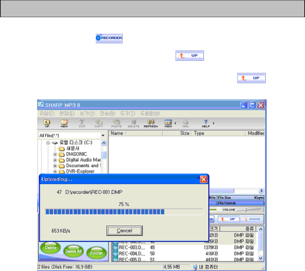The width and height of the screenshot is (305, 271).
Task: Click the toolbar DELETE trash icon
Action: [133, 123]
